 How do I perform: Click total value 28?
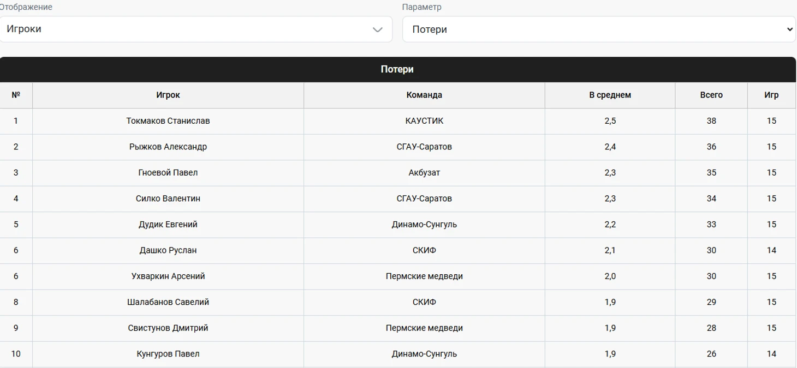click(x=711, y=328)
